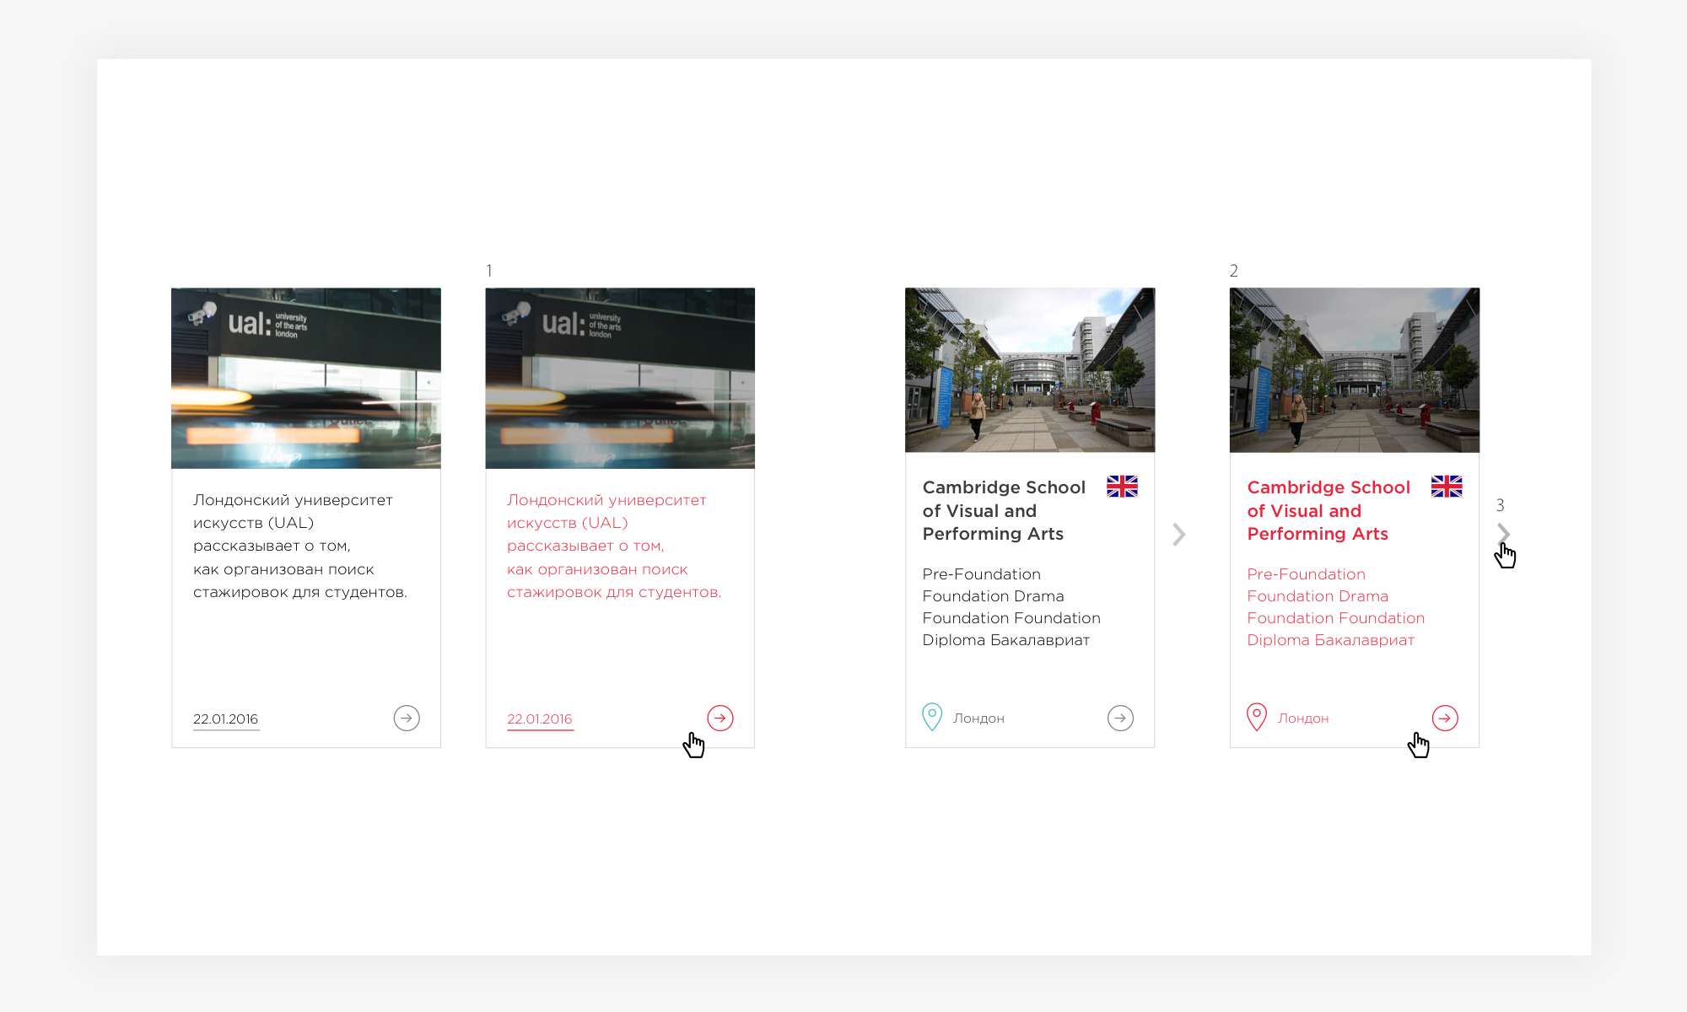Click gray 'Лондон' location label
Image resolution: width=1687 pixels, height=1012 pixels.
click(x=978, y=719)
